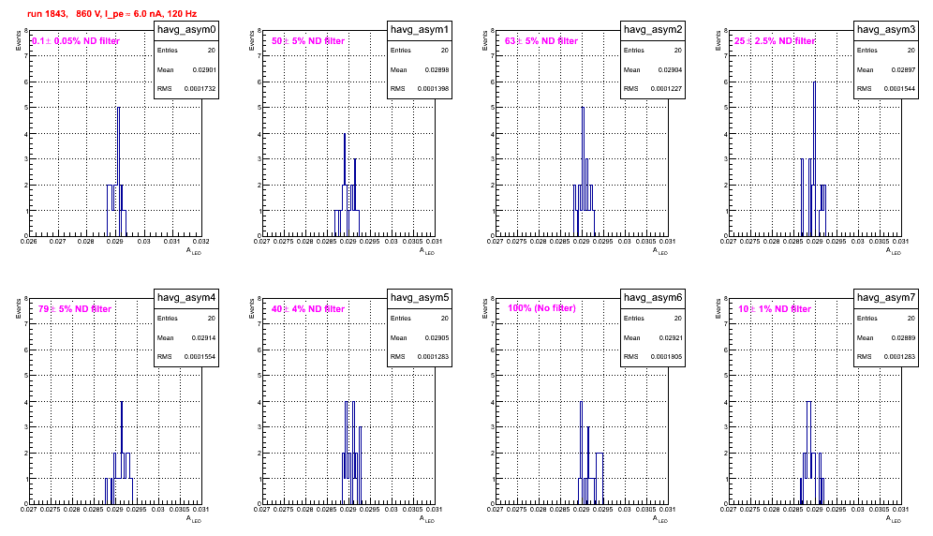The width and height of the screenshot is (933, 536).
Task: Click Mean value 0.02889 in havg_asym7
Action: (903, 337)
